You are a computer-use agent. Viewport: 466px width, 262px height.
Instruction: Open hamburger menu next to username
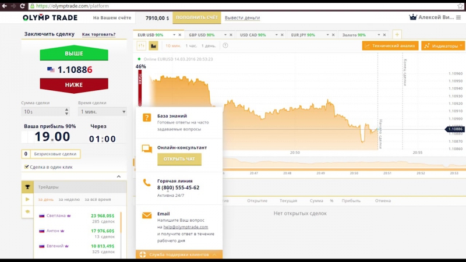[458, 17]
